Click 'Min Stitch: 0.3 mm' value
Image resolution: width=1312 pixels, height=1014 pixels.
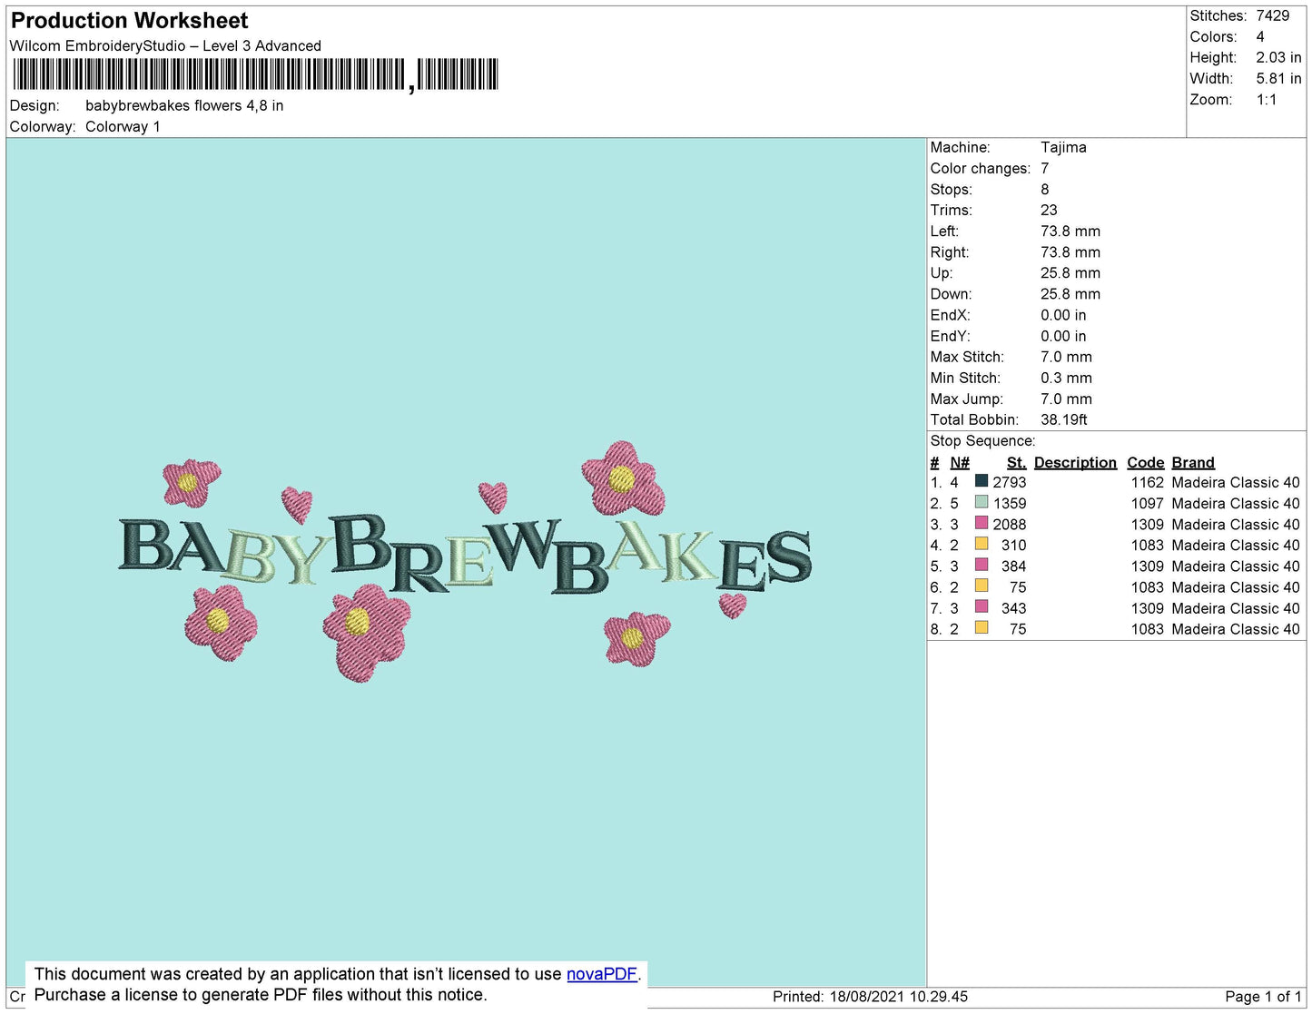coord(1066,378)
